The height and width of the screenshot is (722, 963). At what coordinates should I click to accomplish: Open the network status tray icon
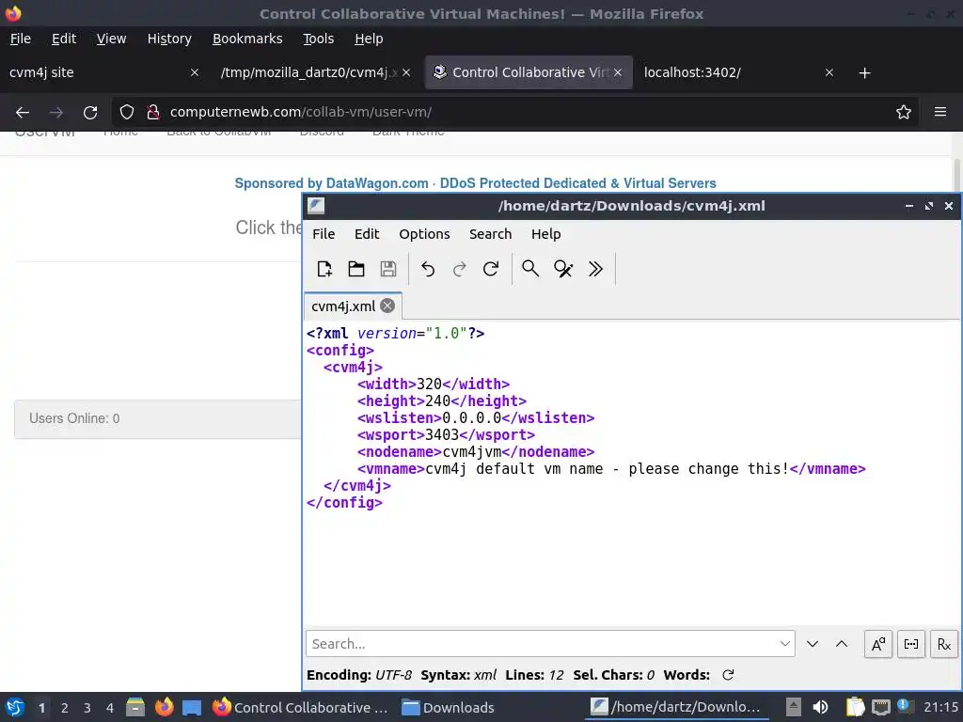click(x=881, y=707)
